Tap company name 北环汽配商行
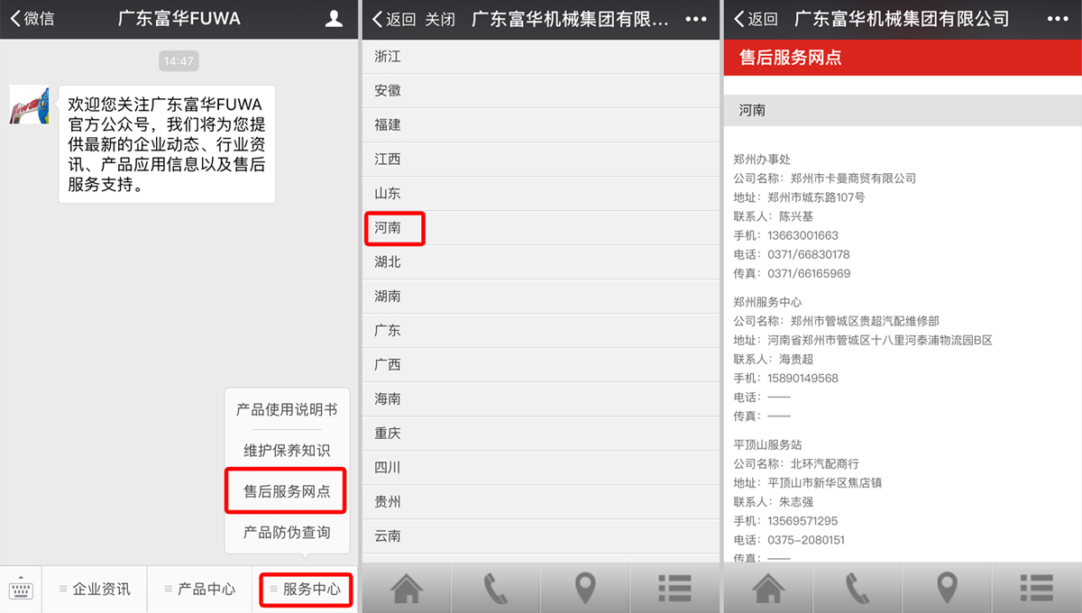 pyautogui.click(x=825, y=463)
